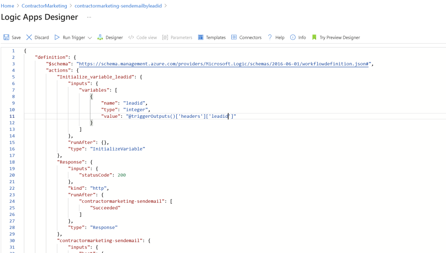Open the Designer view icon
Screen dimensions: 446x253
tap(100, 37)
